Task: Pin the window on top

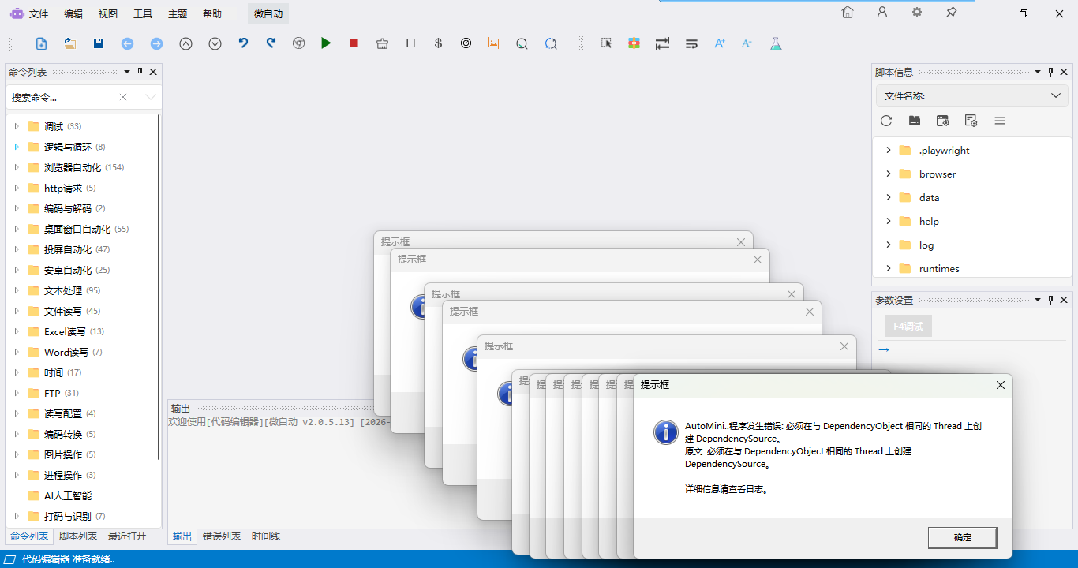Action: [952, 13]
